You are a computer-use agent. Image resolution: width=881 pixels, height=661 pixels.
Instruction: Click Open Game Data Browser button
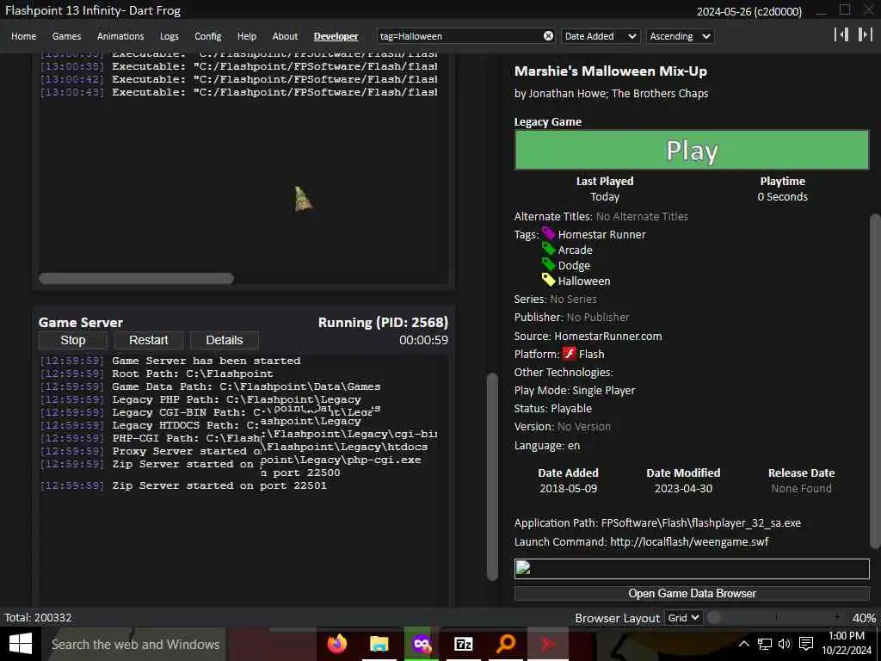(x=692, y=594)
